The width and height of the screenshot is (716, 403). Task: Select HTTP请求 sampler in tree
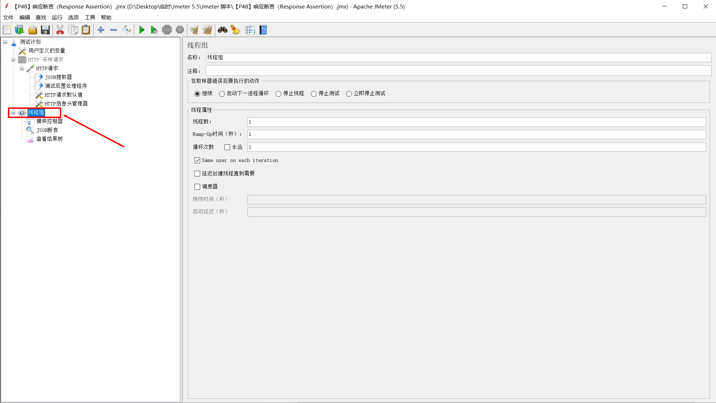[x=47, y=68]
